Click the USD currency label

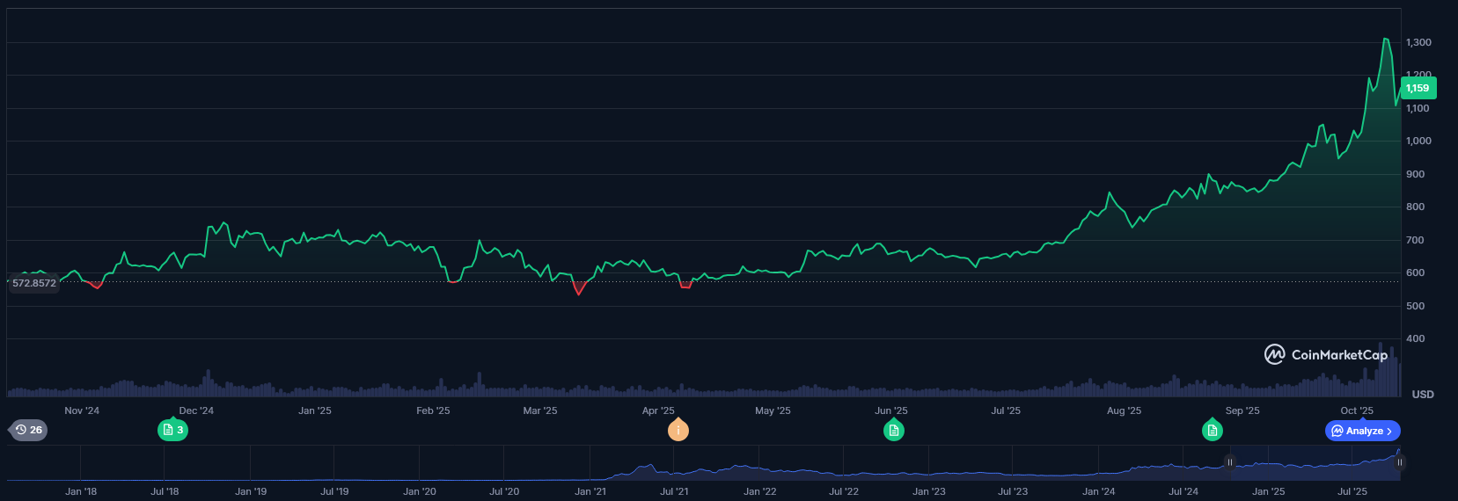click(x=1423, y=395)
